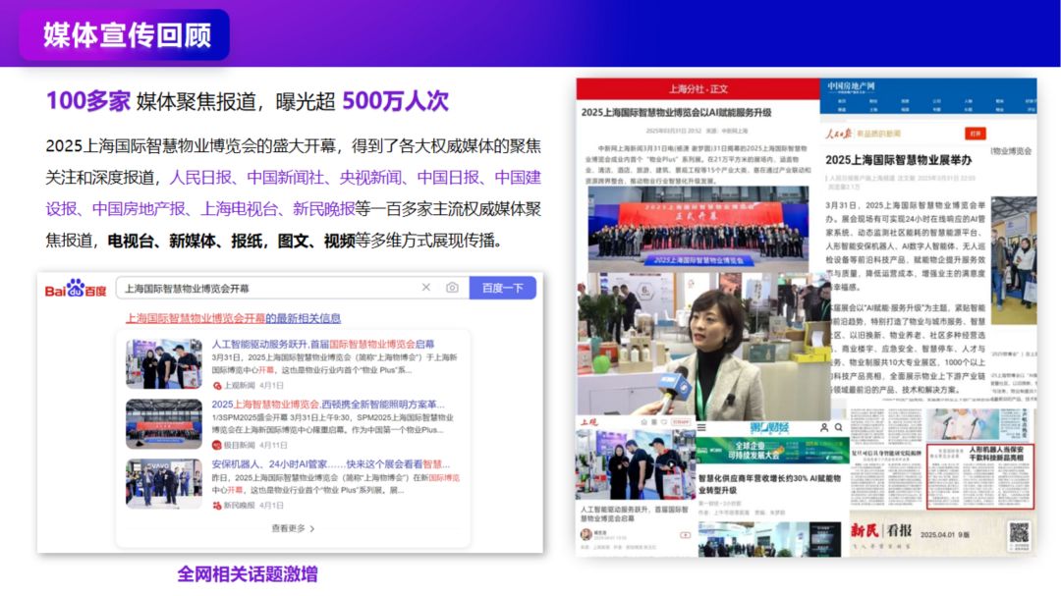The image size is (1061, 596).
Task: Open 上海国际智慧物业博览会开幕的最新相关信息 link
Action: 233,318
